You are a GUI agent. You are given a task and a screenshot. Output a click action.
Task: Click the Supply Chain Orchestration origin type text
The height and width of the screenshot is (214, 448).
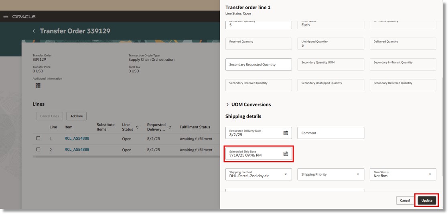152,60
